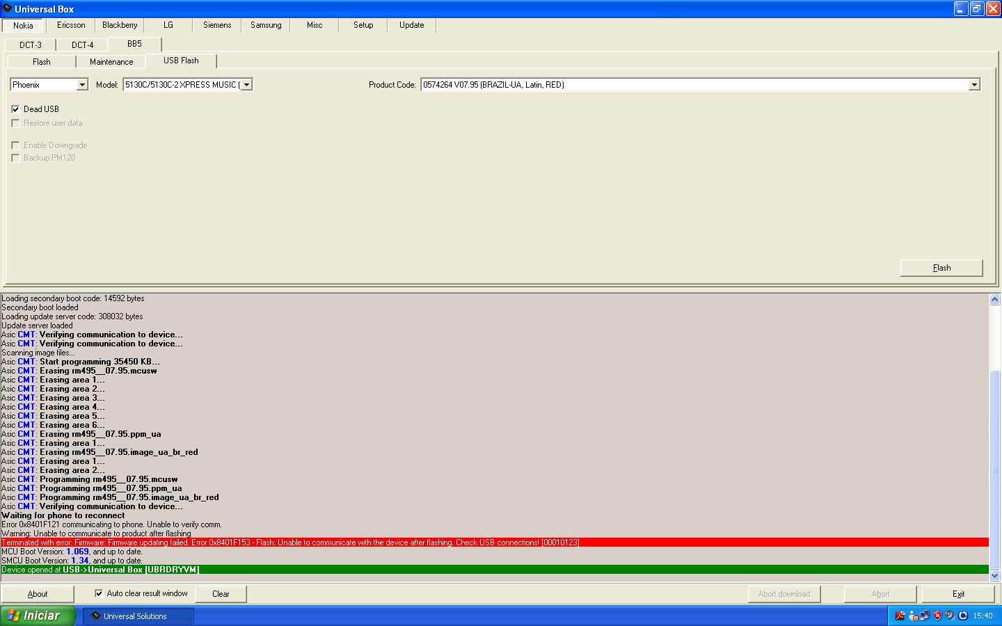1002x626 pixels.
Task: Select the Samsung tab
Action: click(266, 25)
